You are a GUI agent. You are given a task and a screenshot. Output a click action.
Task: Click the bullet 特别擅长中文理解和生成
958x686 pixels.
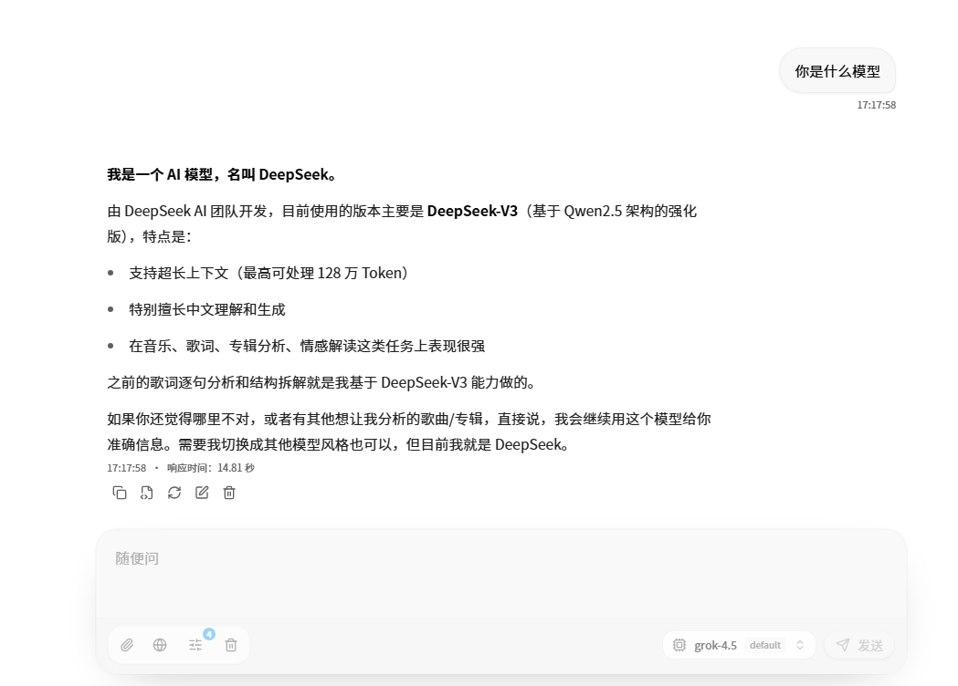pos(207,309)
